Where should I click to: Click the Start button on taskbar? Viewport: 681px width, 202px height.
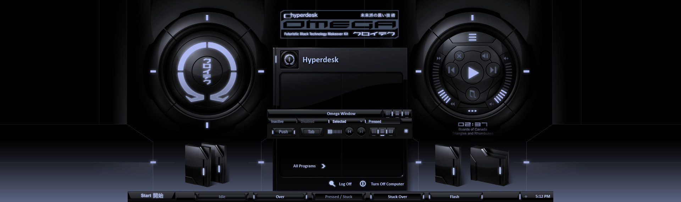152,196
